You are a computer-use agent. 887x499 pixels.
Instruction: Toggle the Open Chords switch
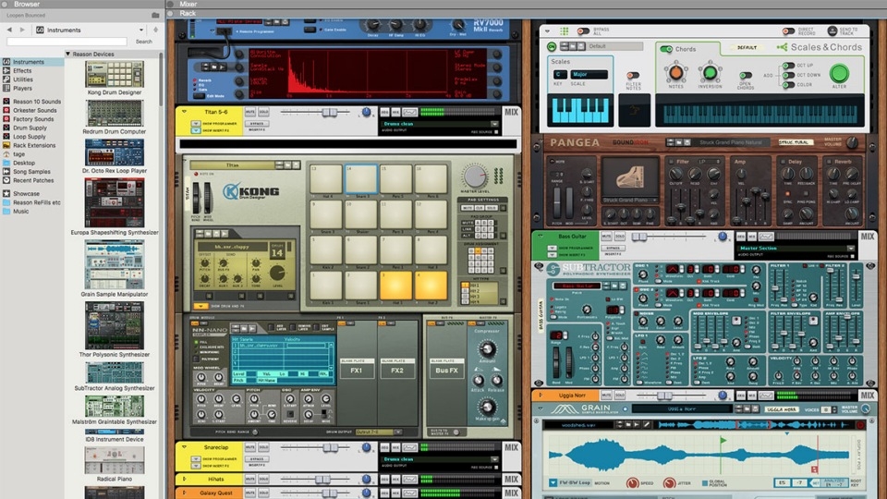pyautogui.click(x=746, y=75)
